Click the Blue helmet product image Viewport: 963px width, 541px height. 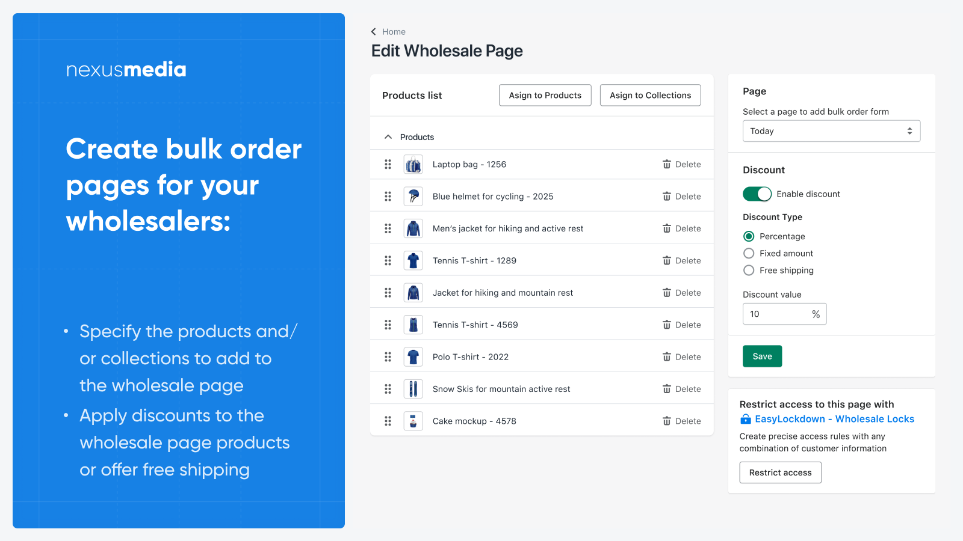coord(413,196)
